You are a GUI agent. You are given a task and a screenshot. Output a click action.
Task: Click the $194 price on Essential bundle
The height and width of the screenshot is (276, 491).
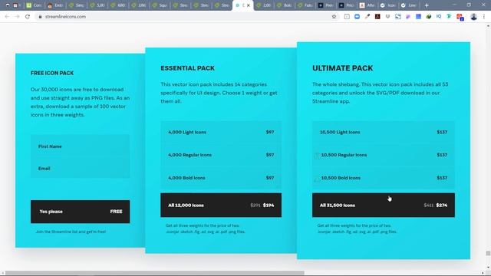pyautogui.click(x=269, y=205)
